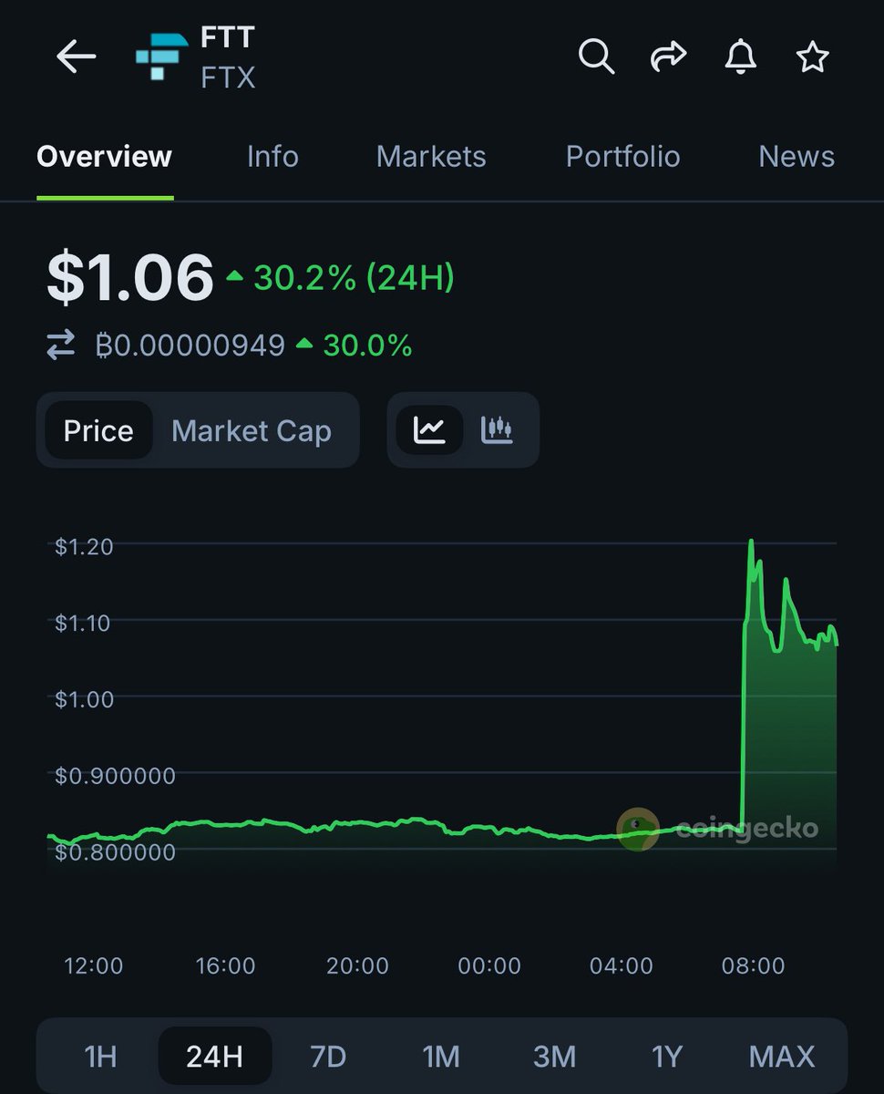This screenshot has height=1094, width=884.
Task: Select the 7D time range
Action: click(x=328, y=1057)
